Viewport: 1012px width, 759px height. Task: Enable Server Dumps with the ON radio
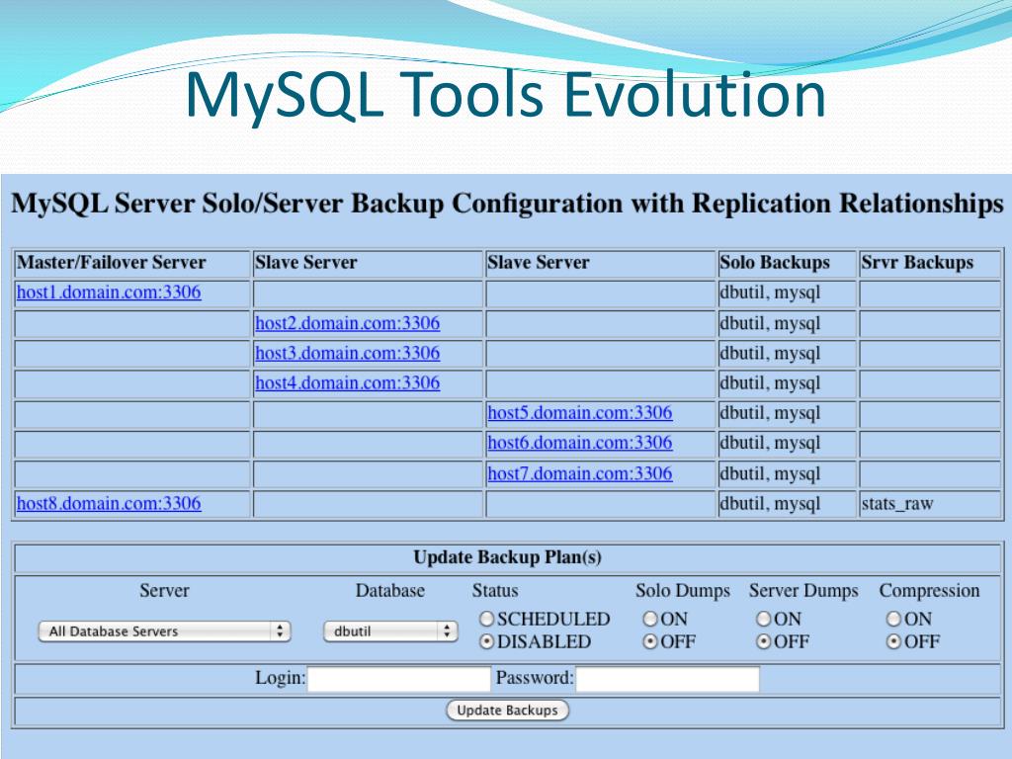click(764, 619)
